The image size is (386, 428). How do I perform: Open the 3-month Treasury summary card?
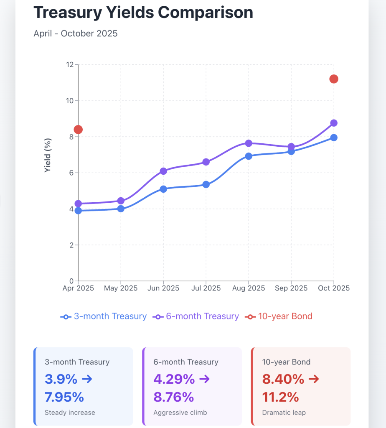tap(84, 386)
